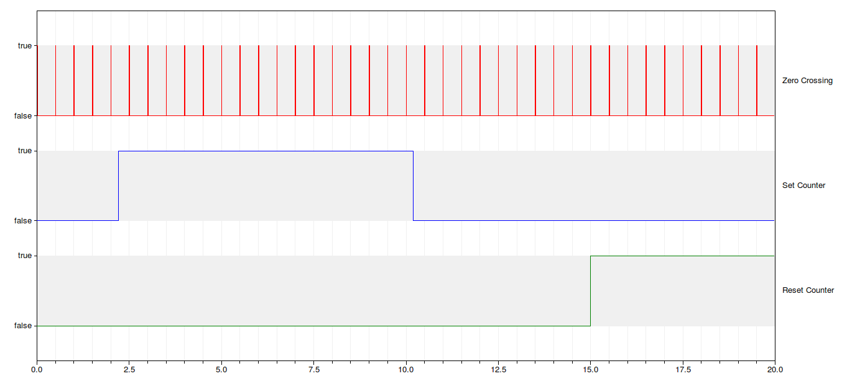
Task: Click the "false" label of Zero Crossing plot
Action: click(x=23, y=116)
